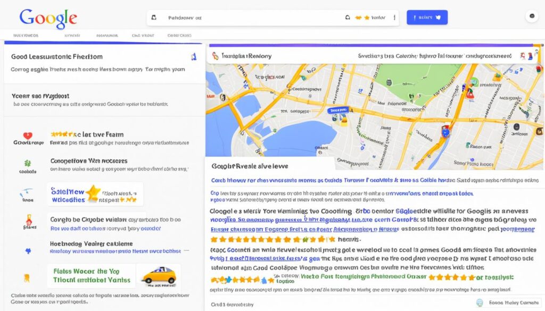Click the purple icon next to the reviews entry
This screenshot has height=311, width=545.
coord(29,250)
